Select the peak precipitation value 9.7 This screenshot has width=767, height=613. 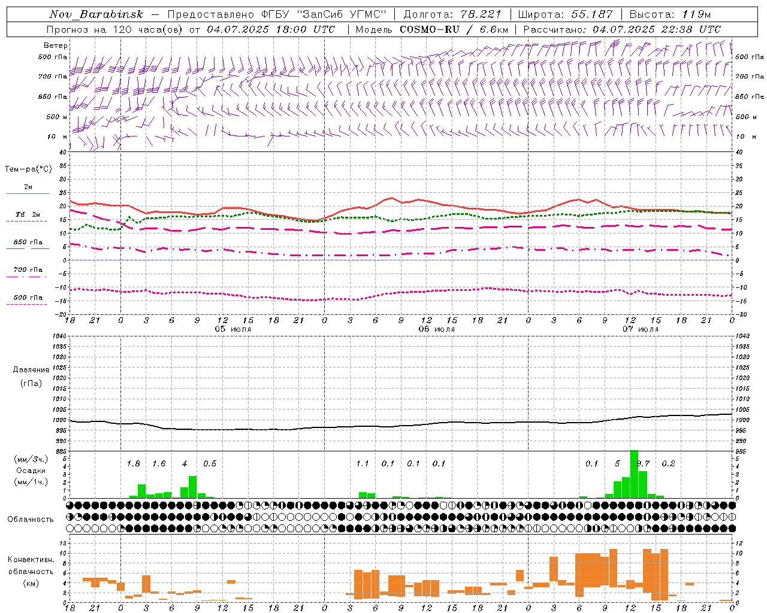[644, 463]
